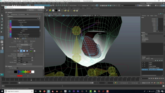This screenshot has height=93, width=165.
Task: Collapse the Character1_RightShoulder tree node
Action: 17,34
